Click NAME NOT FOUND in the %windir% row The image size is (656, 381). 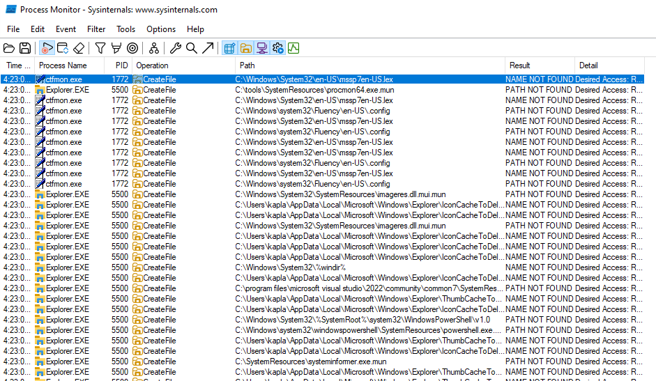coord(539,267)
